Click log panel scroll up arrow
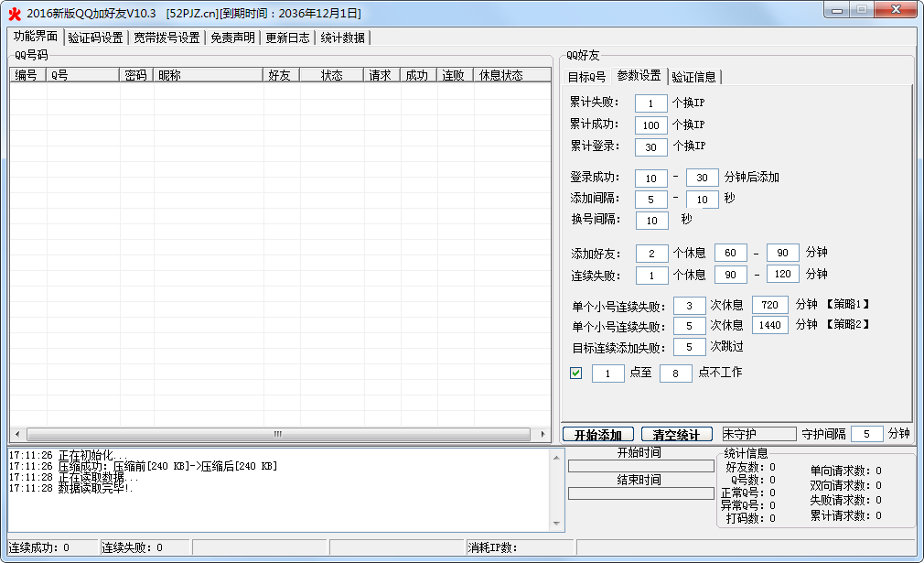Viewport: 924px width, 563px height. coord(555,456)
